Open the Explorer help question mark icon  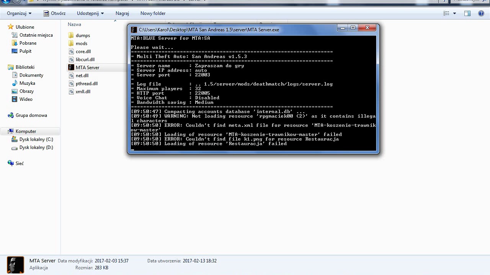(x=481, y=13)
